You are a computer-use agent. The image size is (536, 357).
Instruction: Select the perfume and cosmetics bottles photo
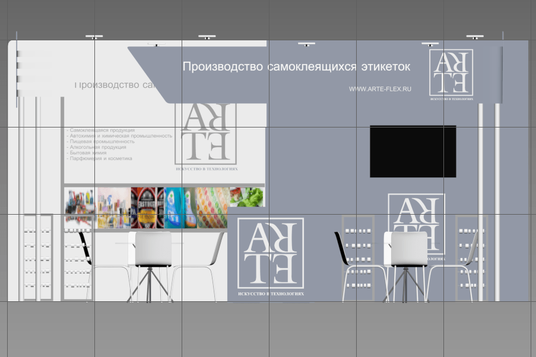pos(114,208)
